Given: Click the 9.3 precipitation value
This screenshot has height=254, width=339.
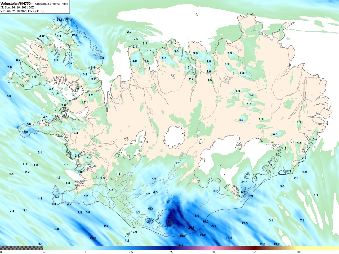Looking at the screenshot, I should click(102, 58).
